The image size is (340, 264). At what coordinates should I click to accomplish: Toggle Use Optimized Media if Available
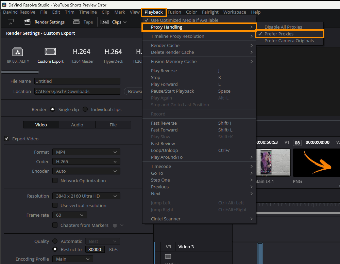(199, 20)
